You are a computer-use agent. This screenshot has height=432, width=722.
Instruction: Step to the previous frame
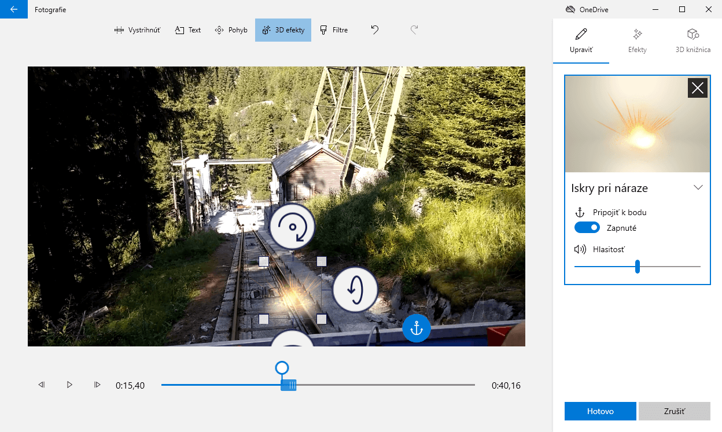(x=42, y=385)
